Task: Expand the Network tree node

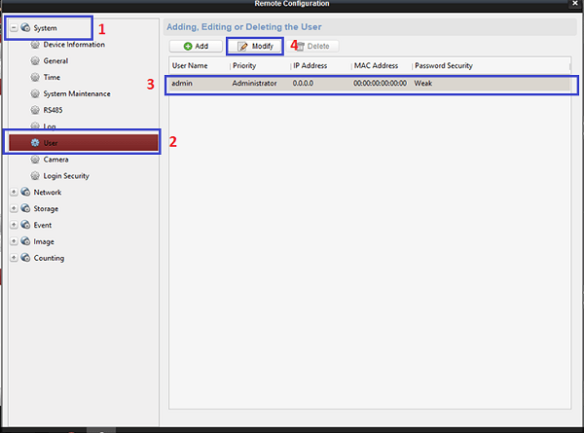Action: click(x=13, y=193)
